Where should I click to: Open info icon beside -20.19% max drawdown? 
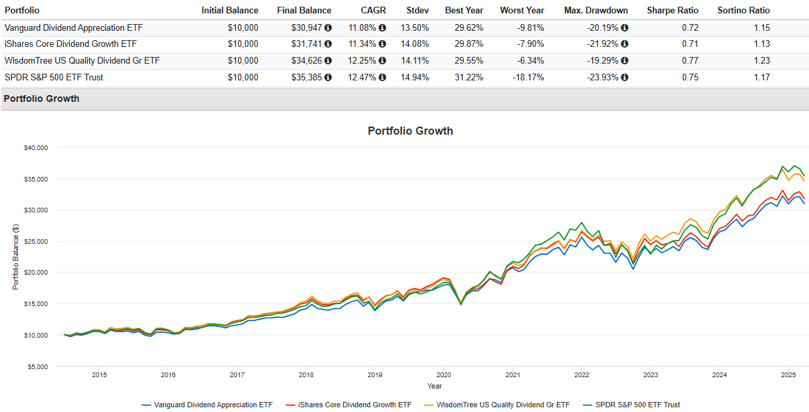pyautogui.click(x=625, y=28)
